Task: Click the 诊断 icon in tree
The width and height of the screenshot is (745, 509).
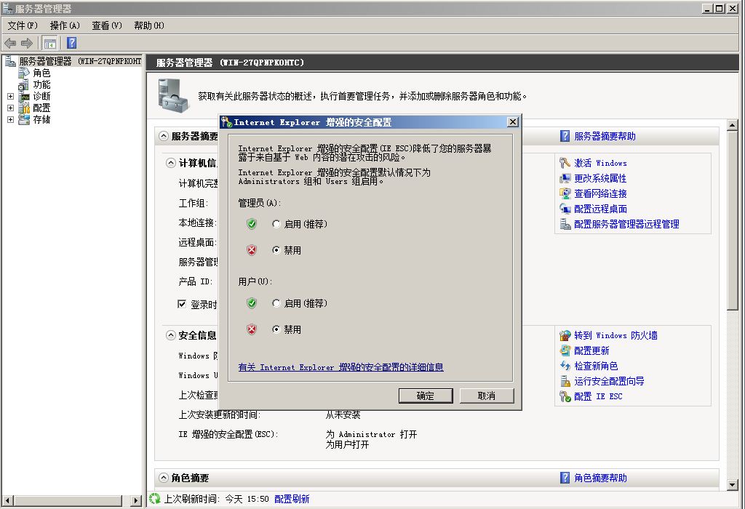Action: pos(24,97)
